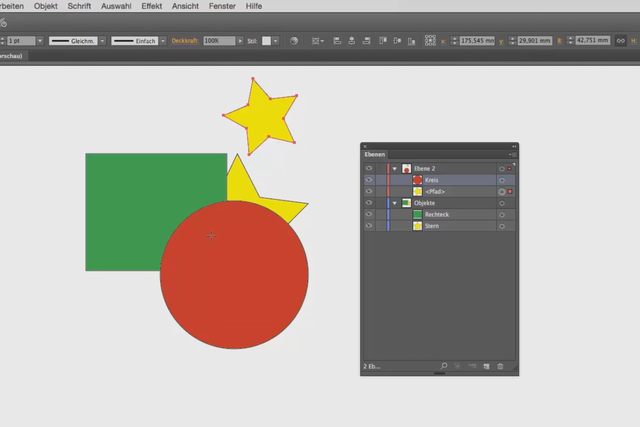
Task: Click target circle of <Pfad> row
Action: click(x=502, y=192)
